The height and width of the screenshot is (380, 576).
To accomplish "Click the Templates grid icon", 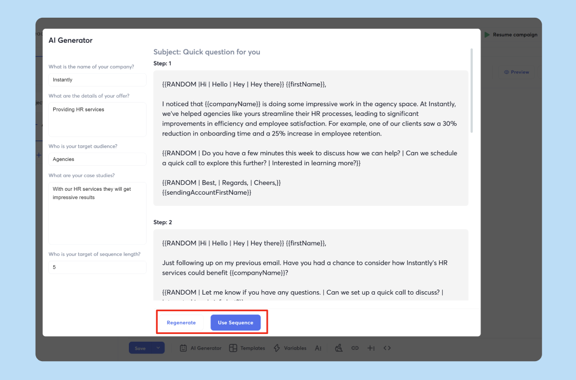I will 233,348.
